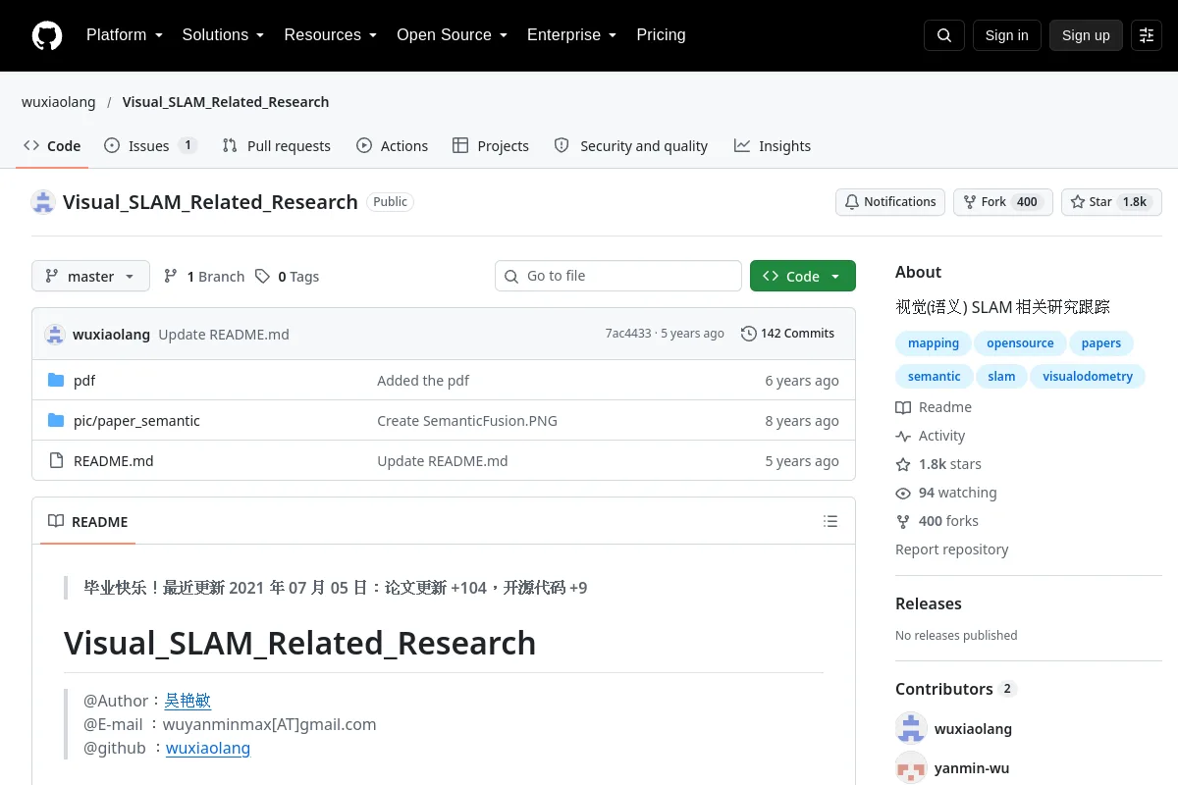
Task: Click the owner avatar beside the repository title
Action: click(x=43, y=202)
